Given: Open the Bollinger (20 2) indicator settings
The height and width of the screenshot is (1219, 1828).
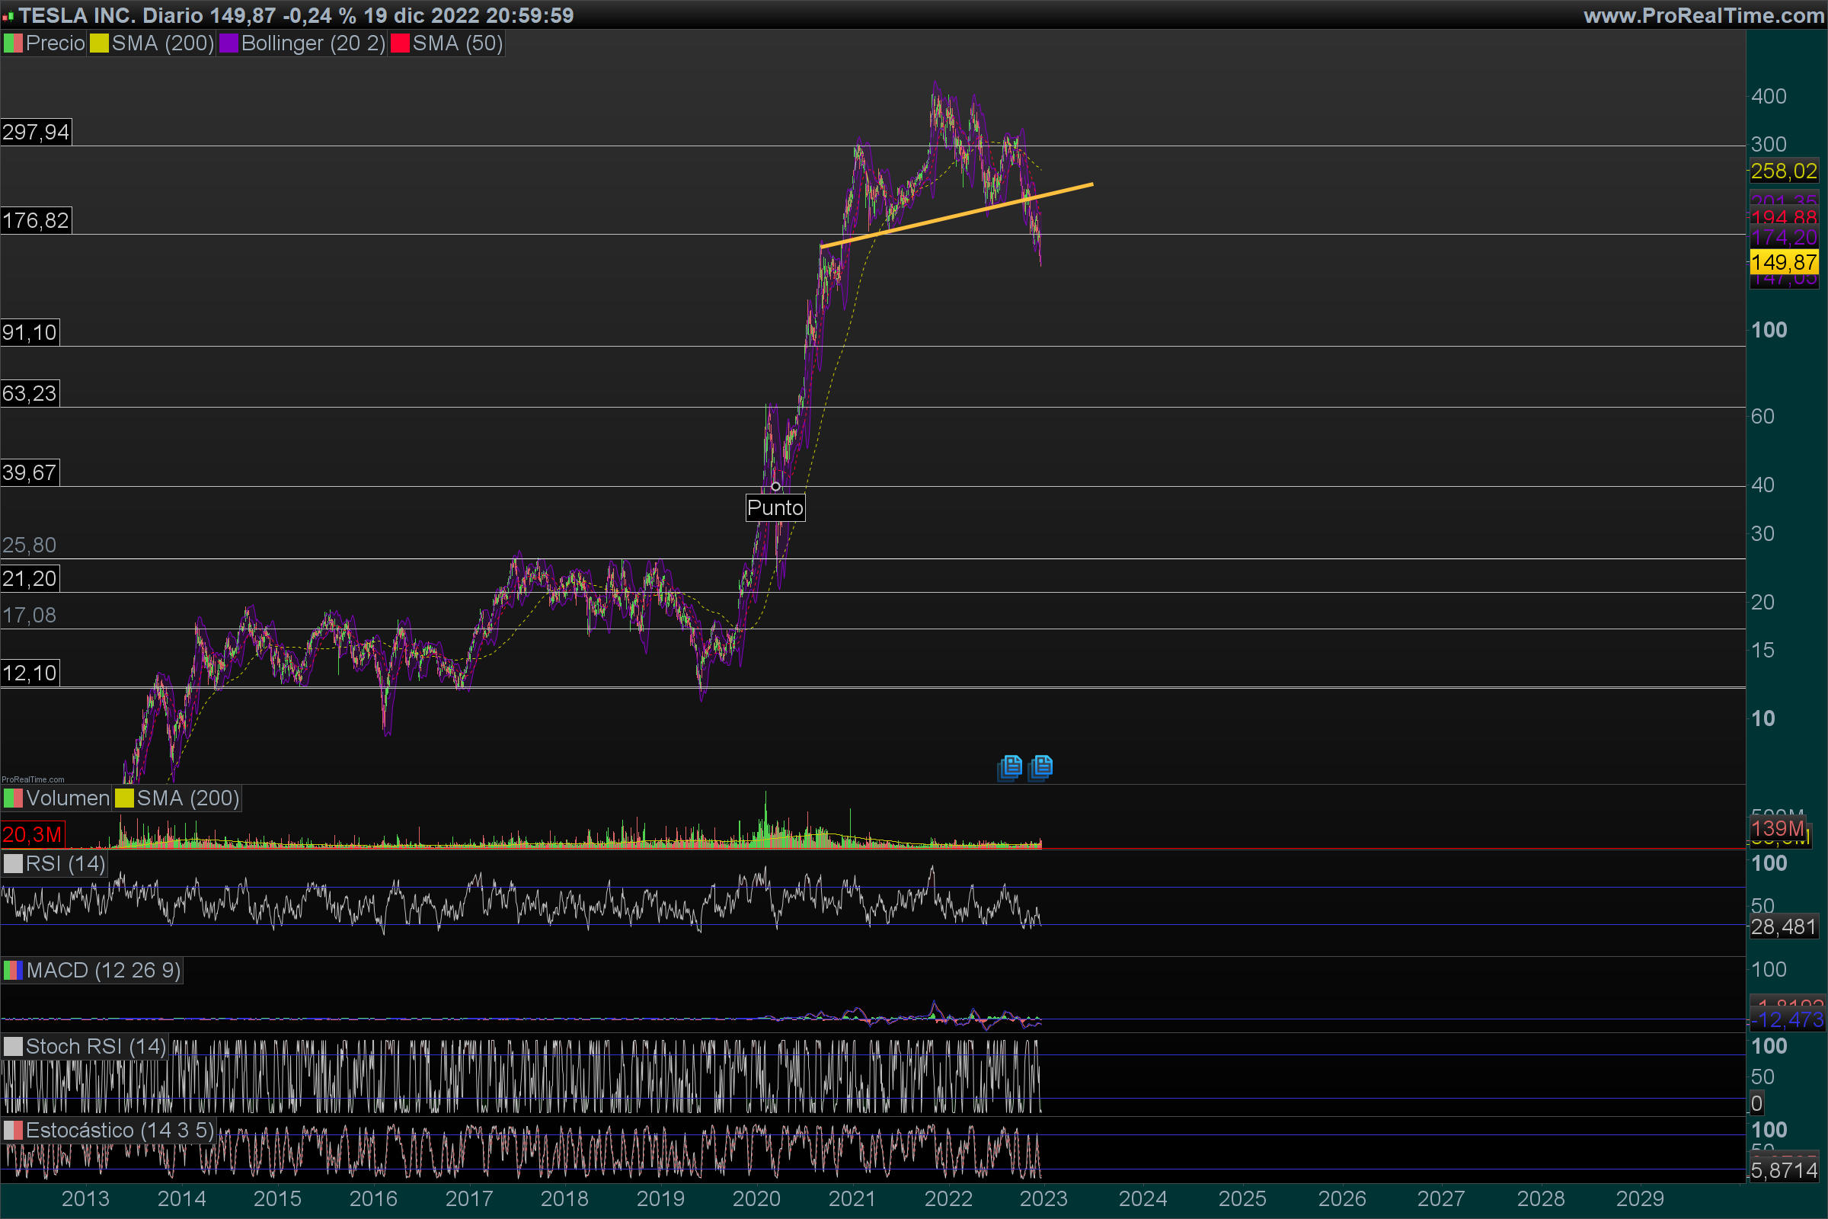Looking at the screenshot, I should coord(312,43).
